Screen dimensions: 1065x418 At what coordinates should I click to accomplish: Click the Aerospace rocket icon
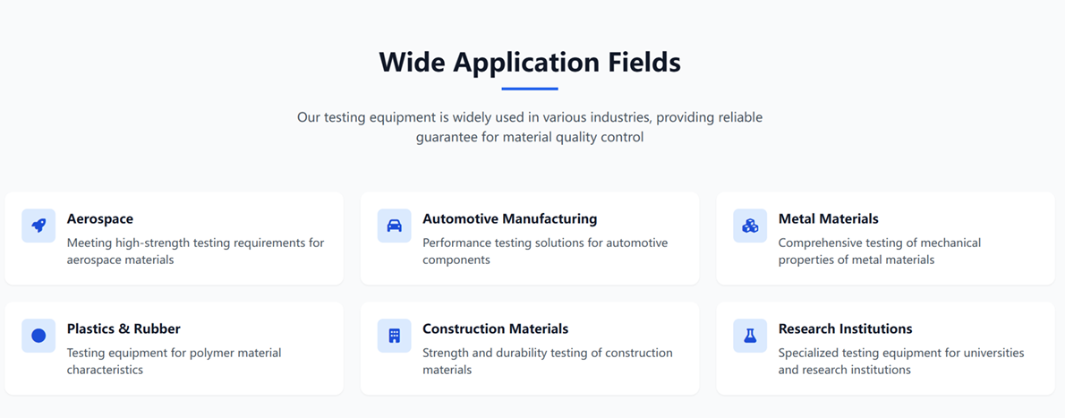click(x=38, y=226)
